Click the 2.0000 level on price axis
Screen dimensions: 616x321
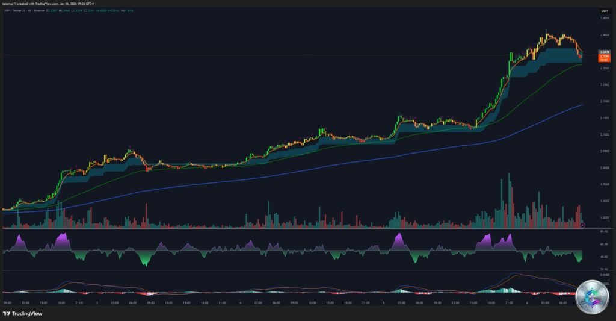coord(603,167)
